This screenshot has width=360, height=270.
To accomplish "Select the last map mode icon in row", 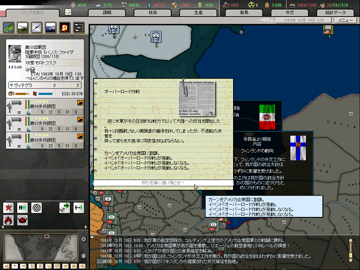I will (x=82, y=266).
